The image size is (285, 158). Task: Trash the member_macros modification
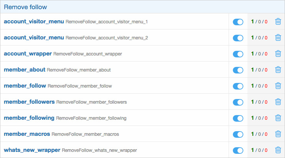(x=278, y=134)
